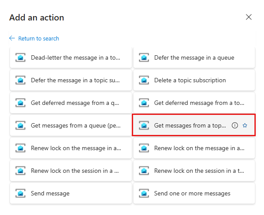Image resolution: width=264 pixels, height=215 pixels.
Task: Click the back arrow beside Return to search
Action: pos(12,39)
